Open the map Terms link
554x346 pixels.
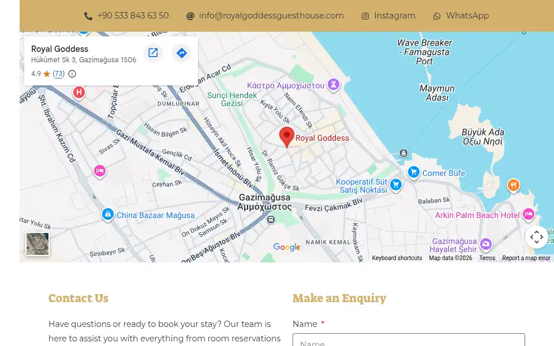point(487,258)
